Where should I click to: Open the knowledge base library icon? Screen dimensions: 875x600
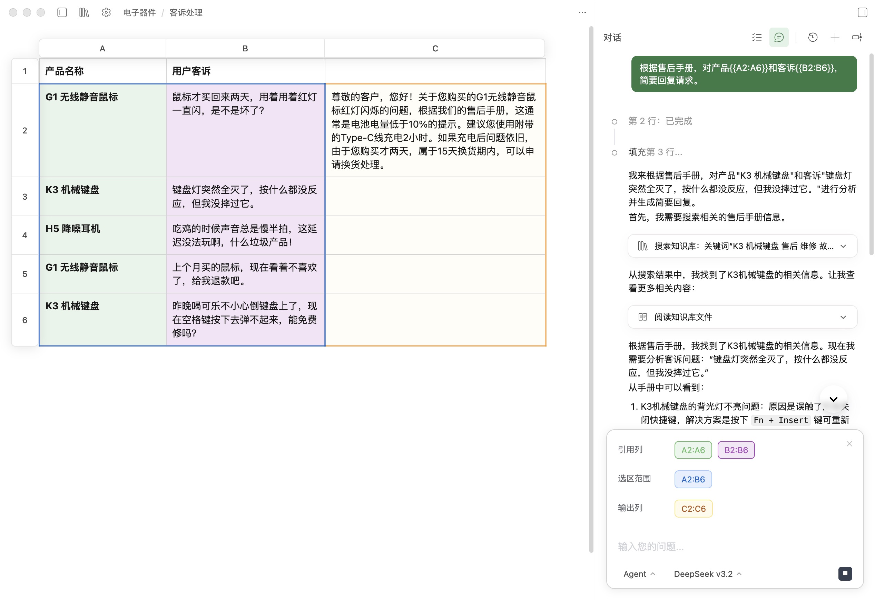[84, 12]
